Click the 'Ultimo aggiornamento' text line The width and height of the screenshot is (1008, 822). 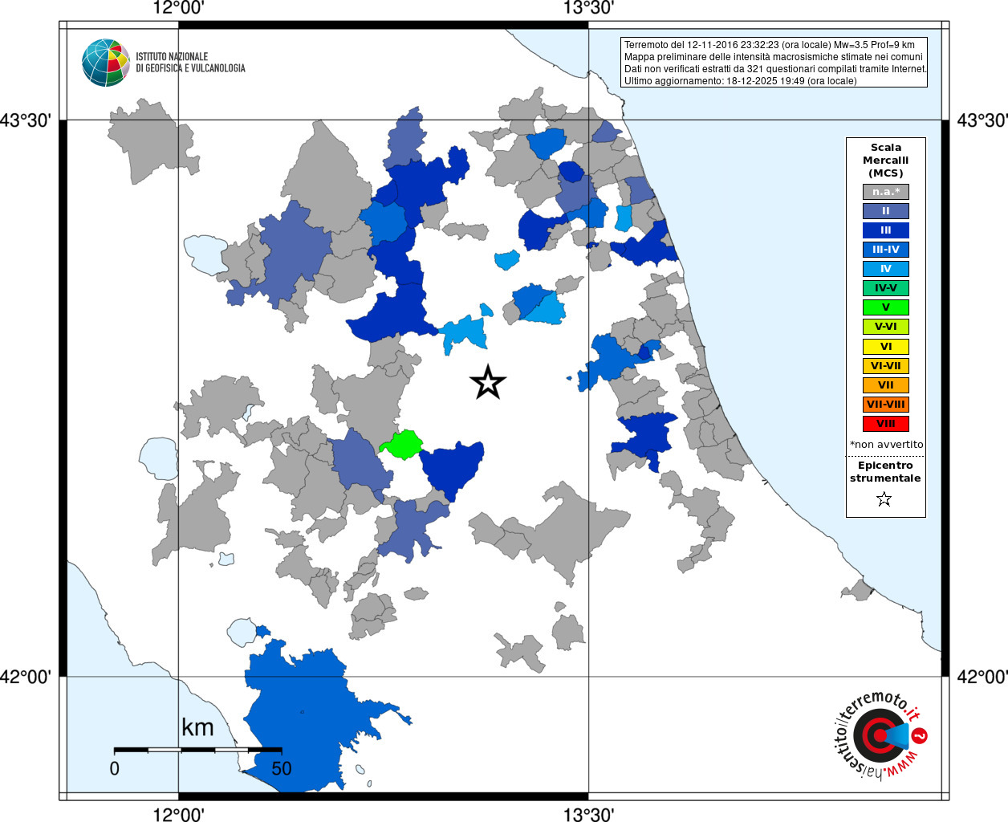[x=740, y=81]
